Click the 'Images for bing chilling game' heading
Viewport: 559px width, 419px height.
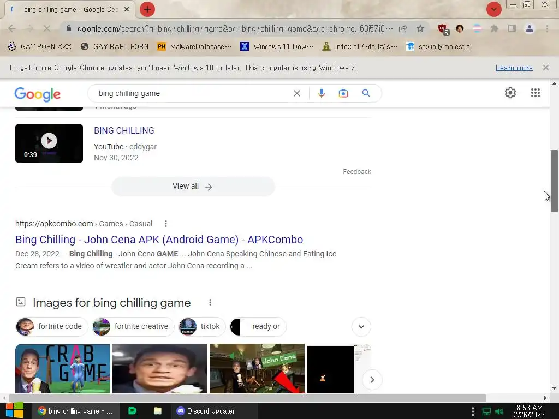tap(111, 302)
